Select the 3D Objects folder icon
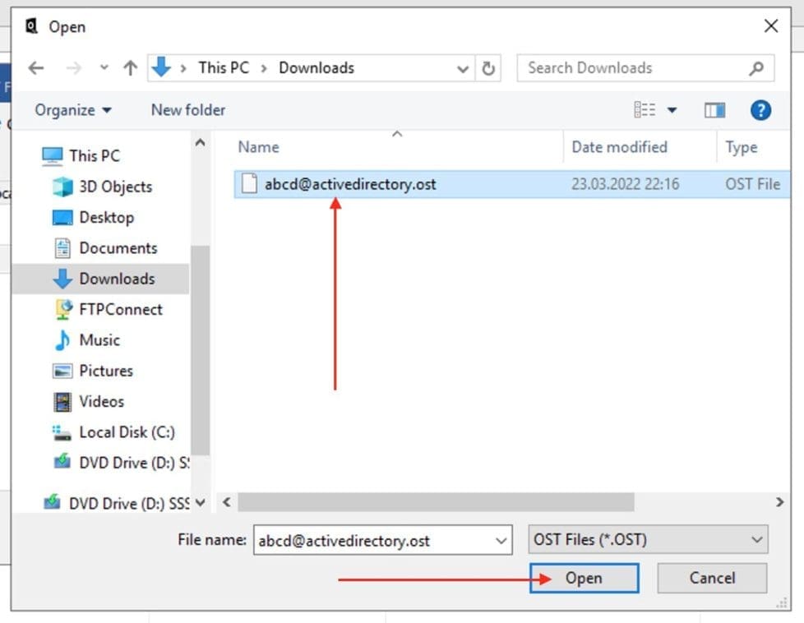804x623 pixels. point(63,187)
